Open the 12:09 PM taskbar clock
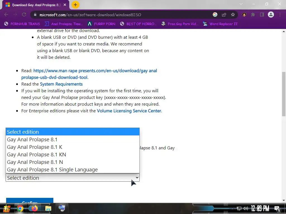This screenshot has width=286, height=214. pyautogui.click(x=260, y=208)
